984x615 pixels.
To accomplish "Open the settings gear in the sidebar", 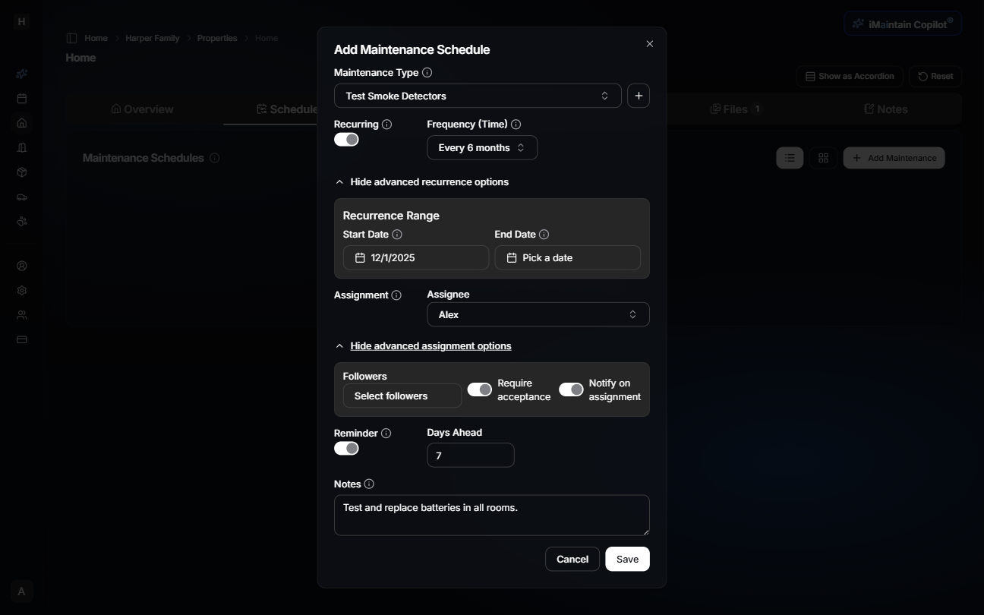I will (x=21, y=290).
